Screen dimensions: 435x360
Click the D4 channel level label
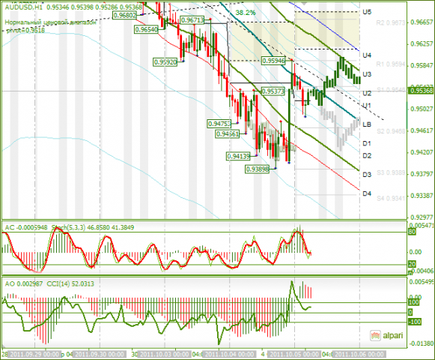click(367, 193)
